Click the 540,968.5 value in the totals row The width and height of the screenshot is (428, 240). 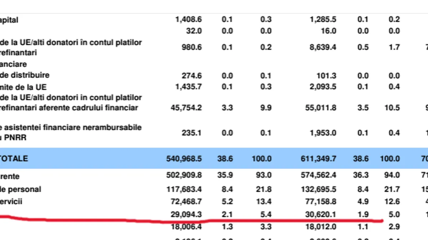tap(184, 159)
